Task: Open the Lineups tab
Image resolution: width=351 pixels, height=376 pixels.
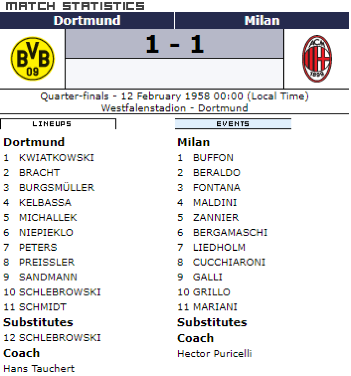Action: [x=58, y=124]
